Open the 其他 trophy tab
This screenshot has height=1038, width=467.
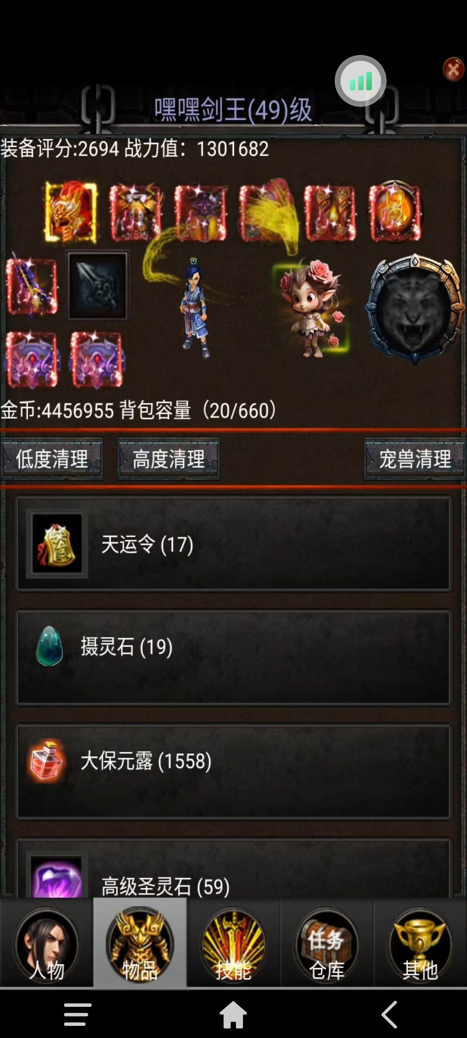(420, 944)
